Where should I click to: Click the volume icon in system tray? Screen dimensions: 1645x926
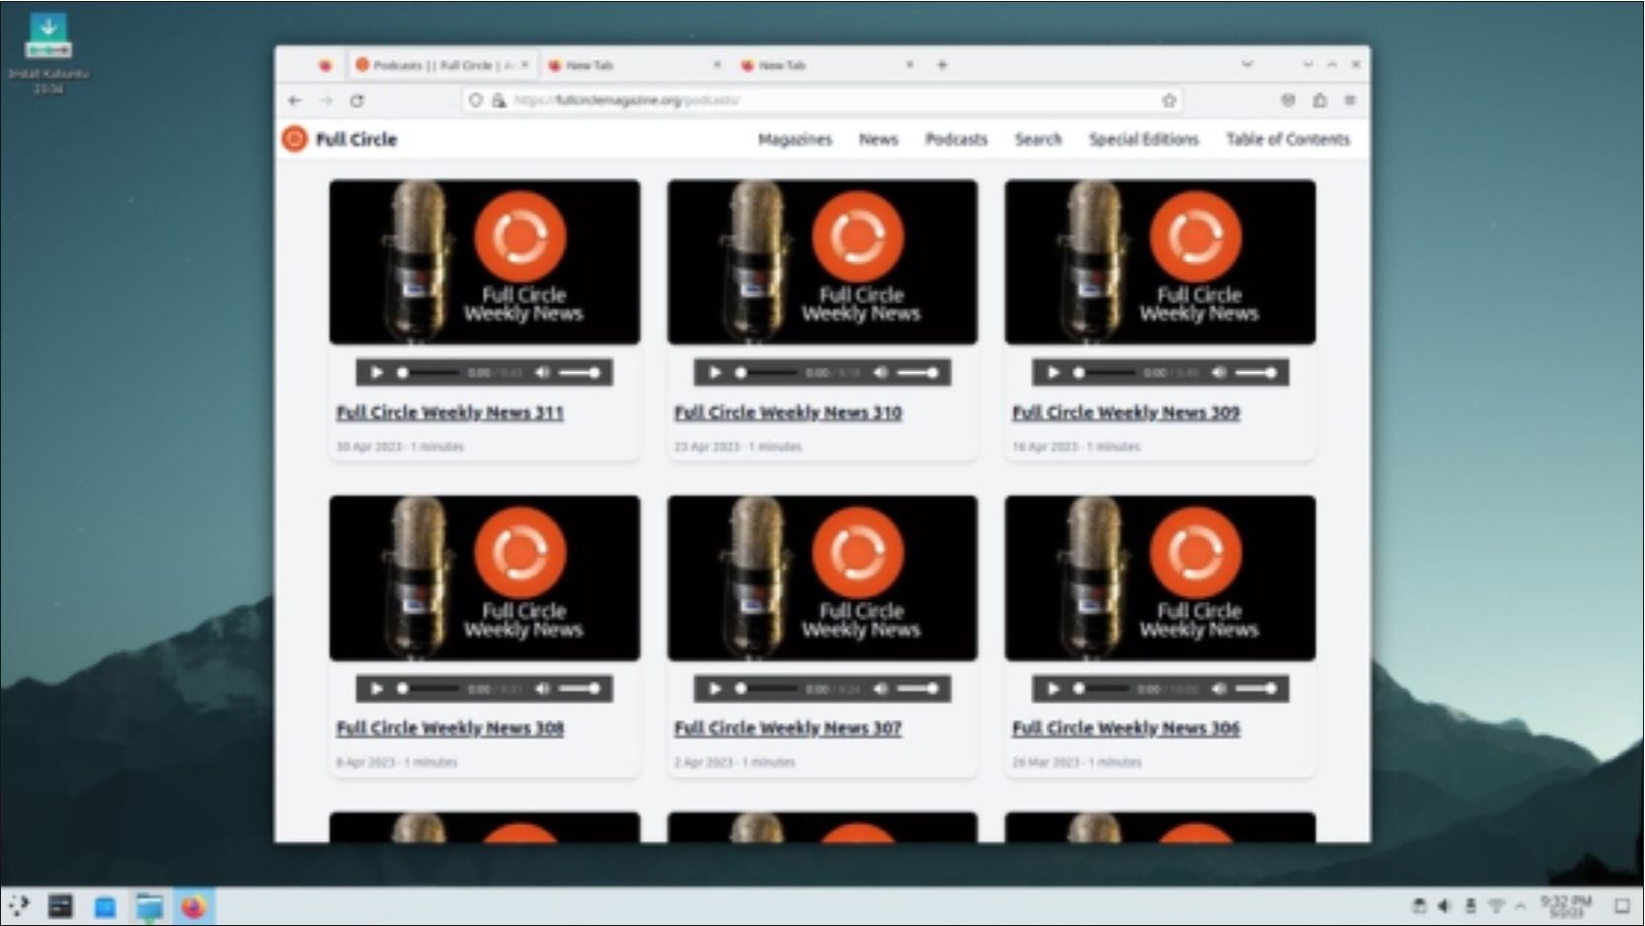coord(1445,905)
